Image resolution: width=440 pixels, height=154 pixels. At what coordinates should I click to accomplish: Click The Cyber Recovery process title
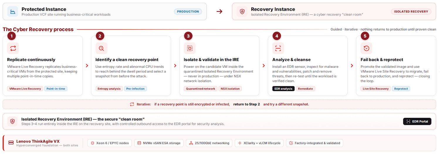click(38, 29)
